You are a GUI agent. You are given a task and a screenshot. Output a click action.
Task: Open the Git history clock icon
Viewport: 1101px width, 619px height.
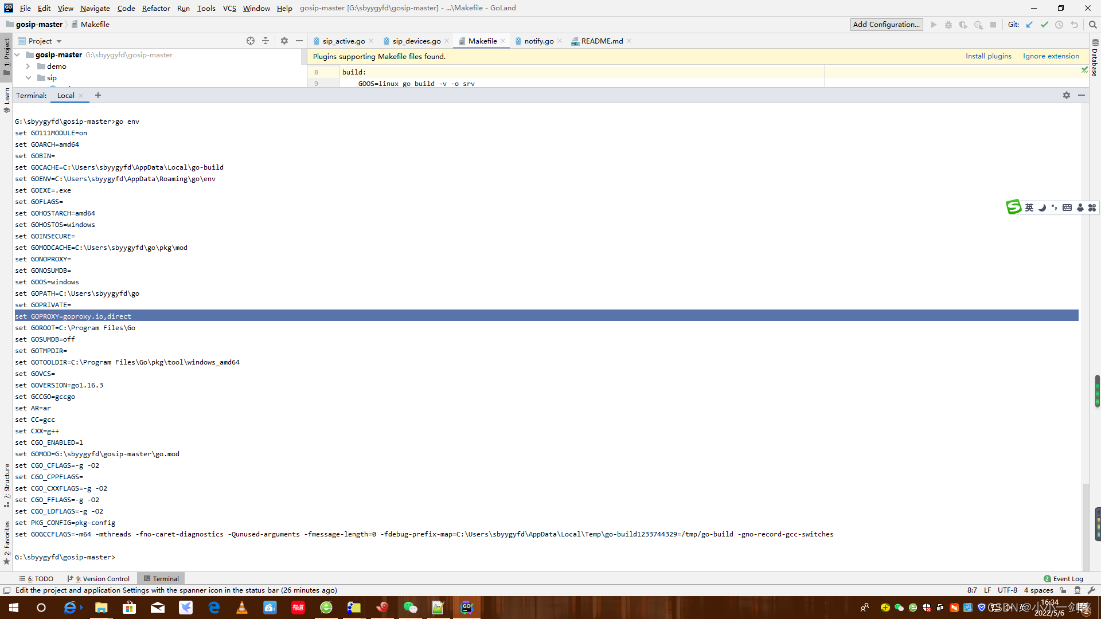1059,25
